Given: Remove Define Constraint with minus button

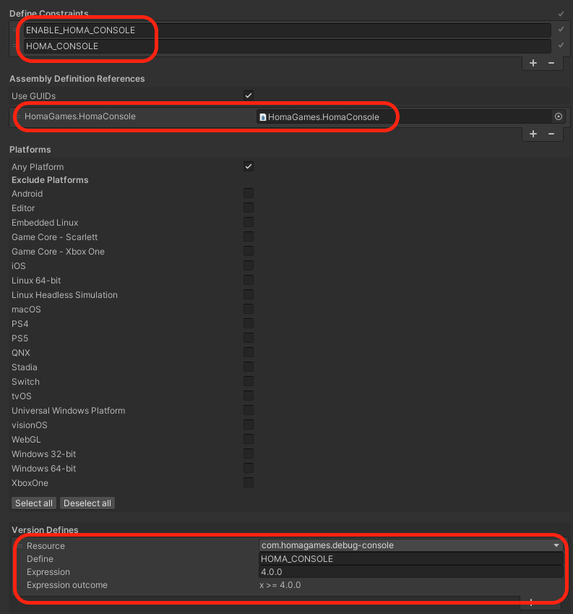Looking at the screenshot, I should [x=551, y=63].
